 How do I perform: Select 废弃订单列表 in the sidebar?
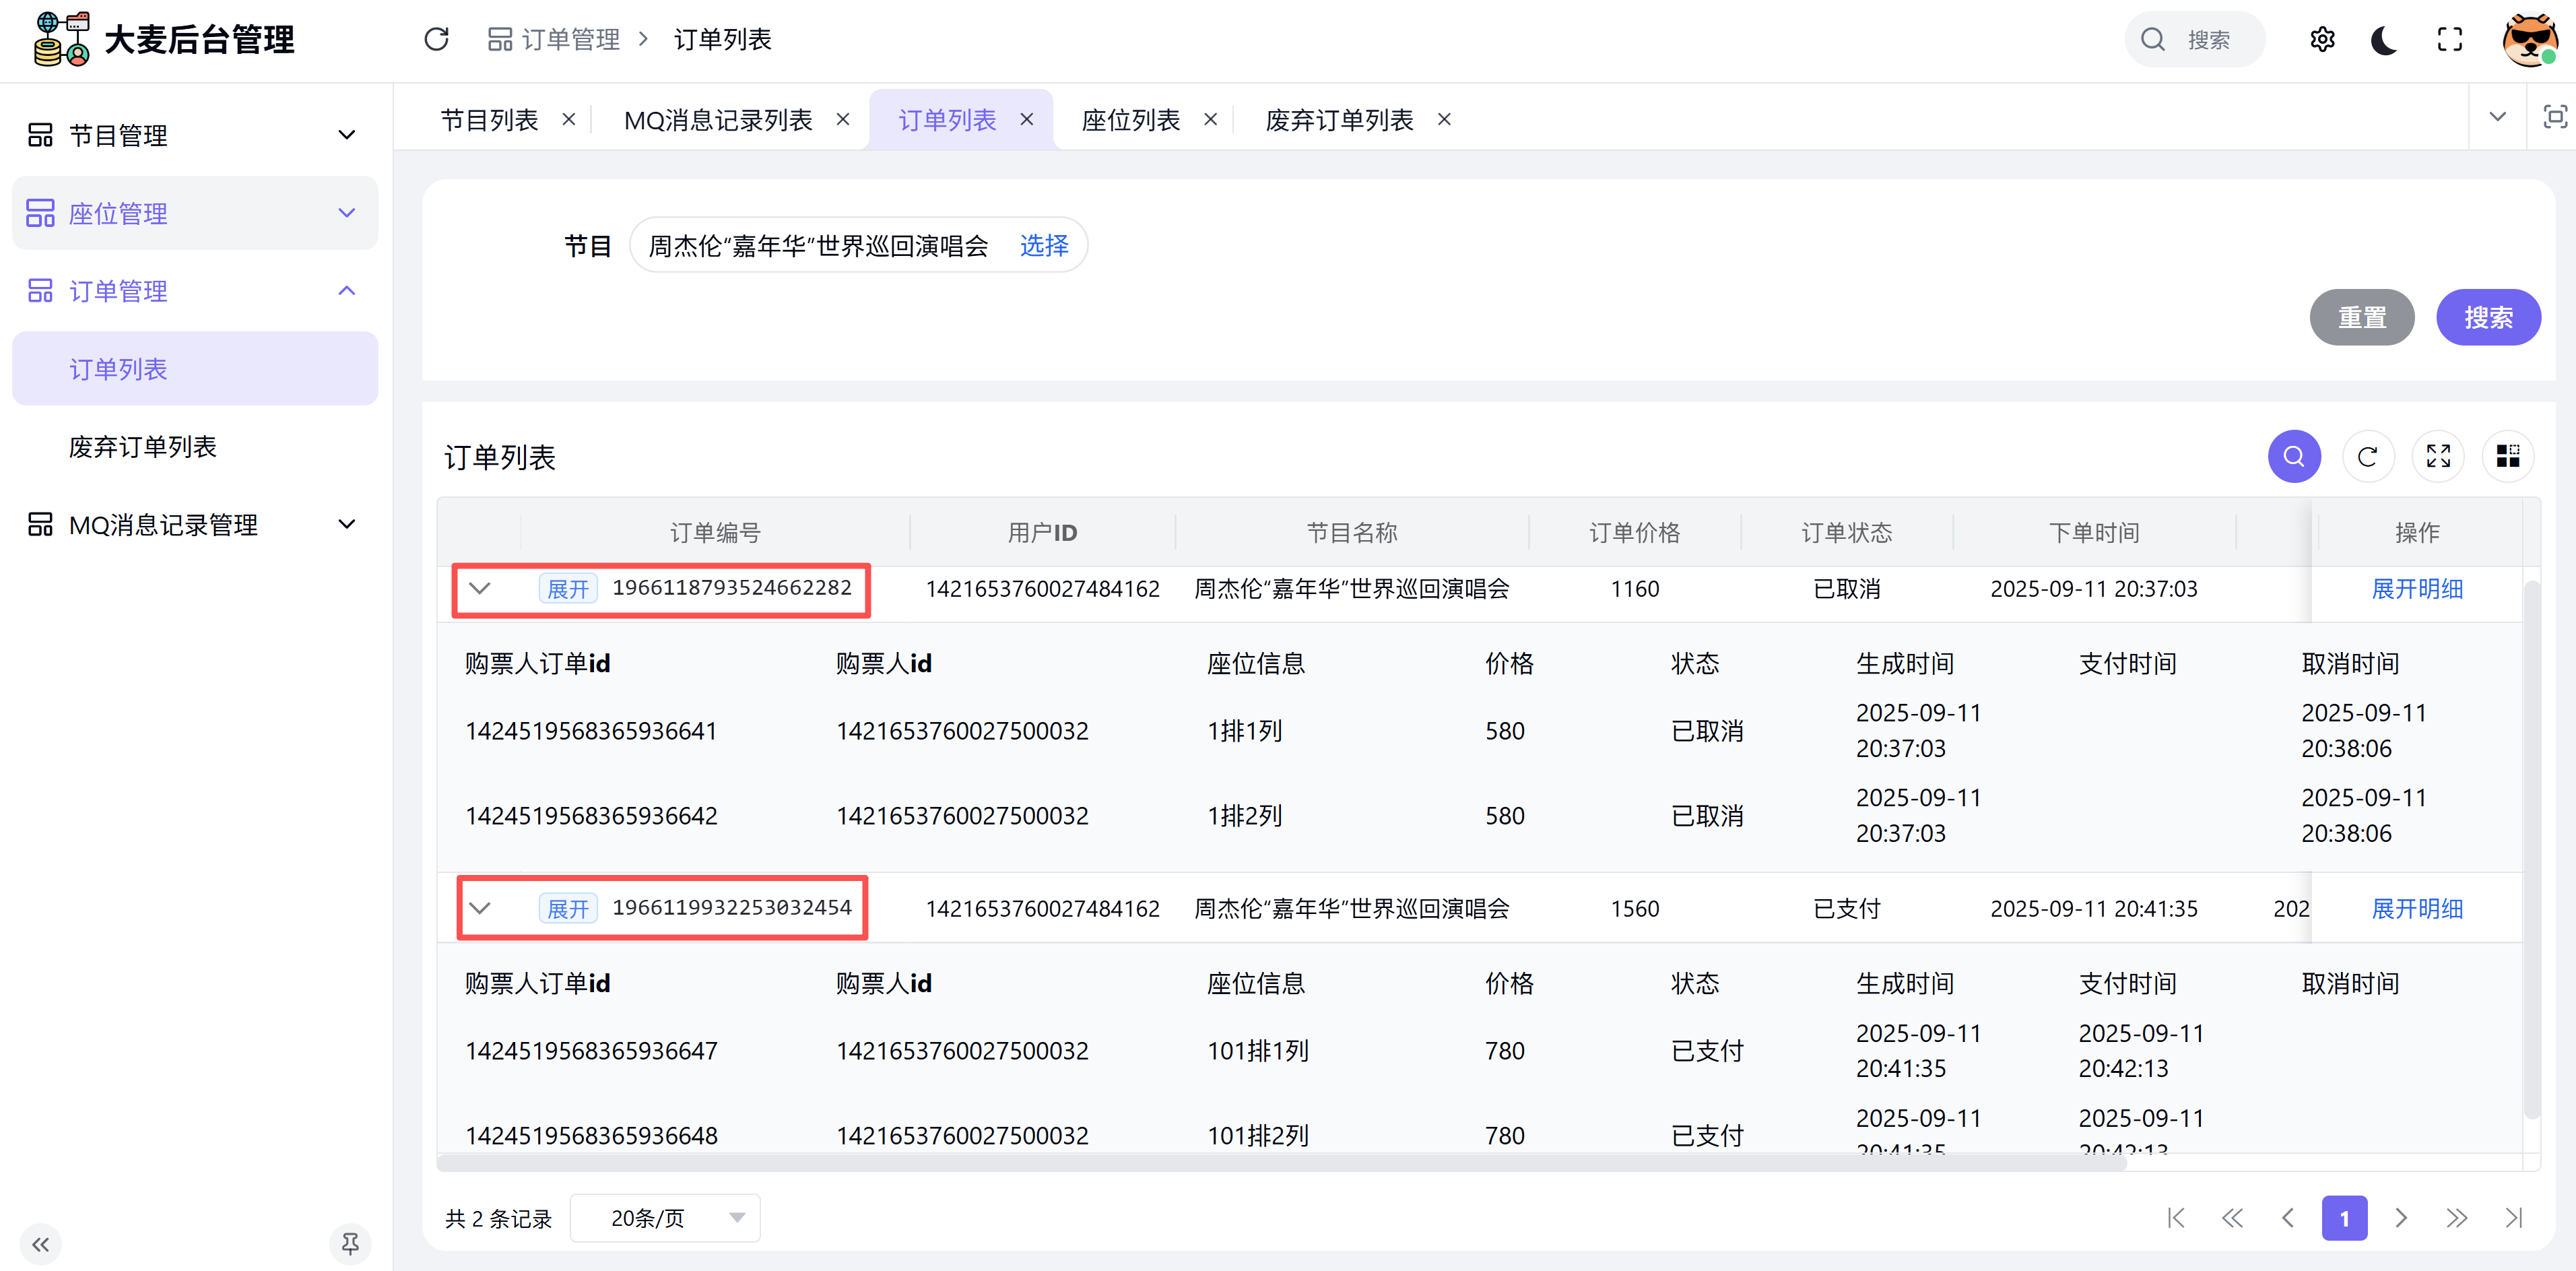(143, 447)
